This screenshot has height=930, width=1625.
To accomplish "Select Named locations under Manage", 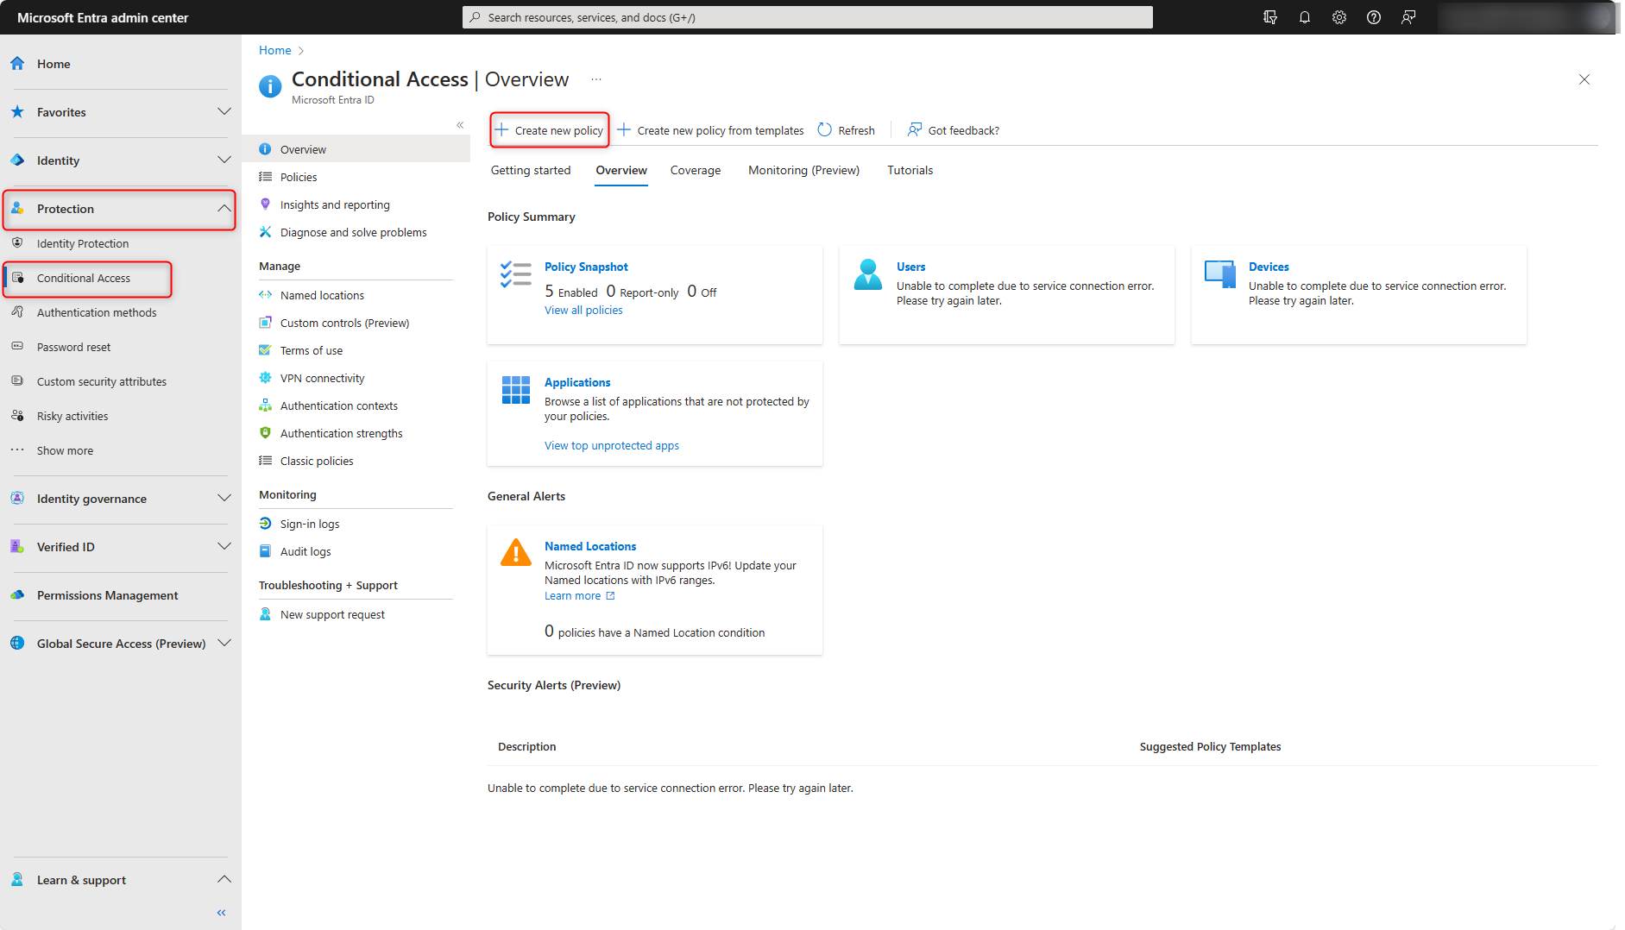I will click(322, 294).
